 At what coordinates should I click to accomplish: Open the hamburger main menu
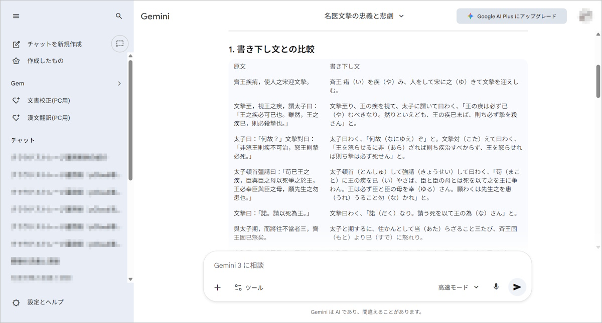click(x=16, y=16)
